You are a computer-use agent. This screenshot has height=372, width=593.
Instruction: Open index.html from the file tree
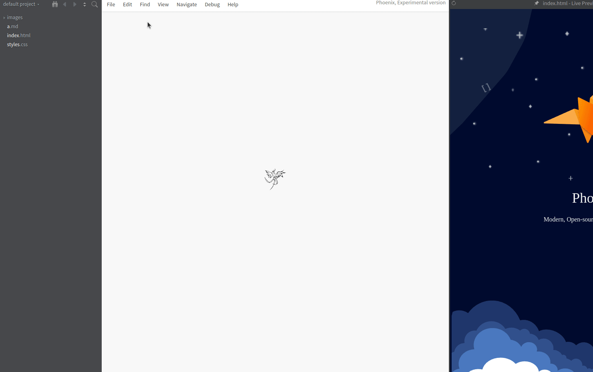point(18,36)
